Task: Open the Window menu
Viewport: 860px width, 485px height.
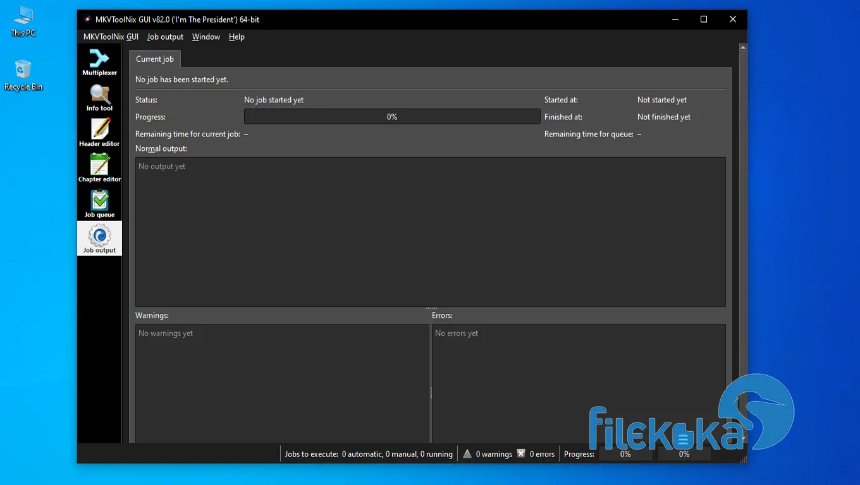Action: pyautogui.click(x=206, y=37)
